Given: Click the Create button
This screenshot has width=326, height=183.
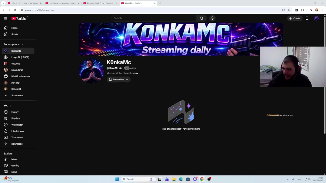Looking at the screenshot, I should point(294,18).
